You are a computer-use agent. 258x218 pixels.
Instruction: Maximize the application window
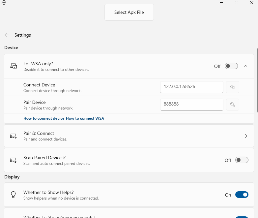click(236, 3)
